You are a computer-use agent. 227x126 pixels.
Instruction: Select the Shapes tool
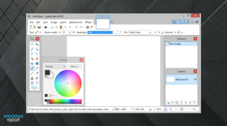(x=35, y=87)
